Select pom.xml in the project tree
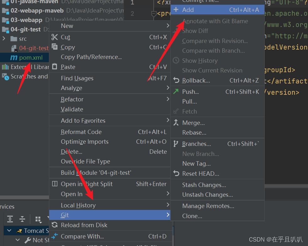The width and height of the screenshot is (308, 246). (x=24, y=57)
